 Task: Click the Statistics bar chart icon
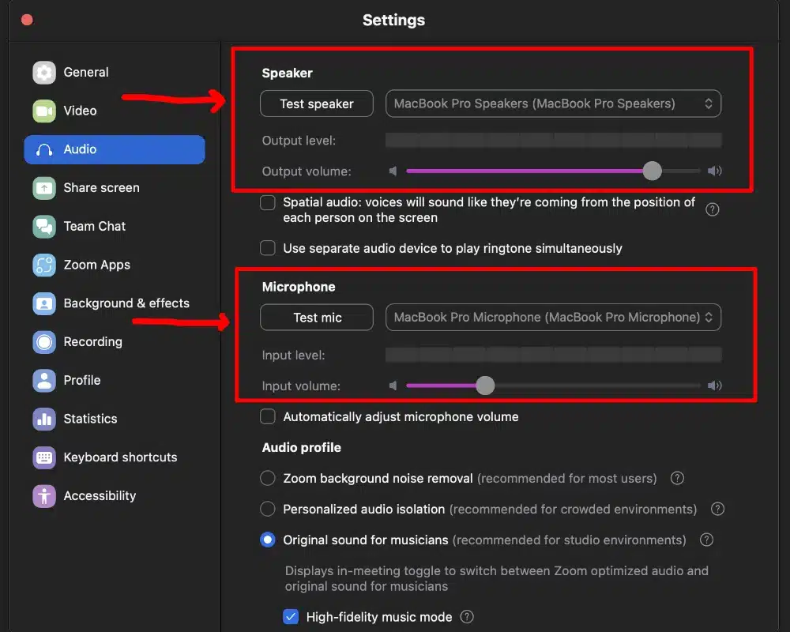(x=44, y=419)
